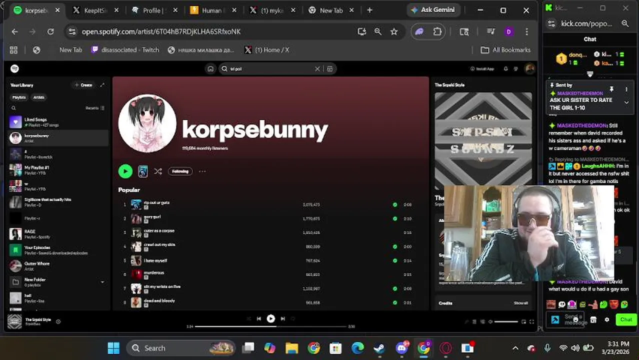
Task: Open Liked Songs playlist
Action: (x=58, y=122)
